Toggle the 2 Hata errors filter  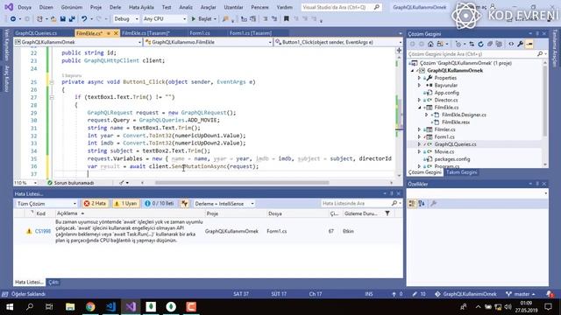click(95, 204)
